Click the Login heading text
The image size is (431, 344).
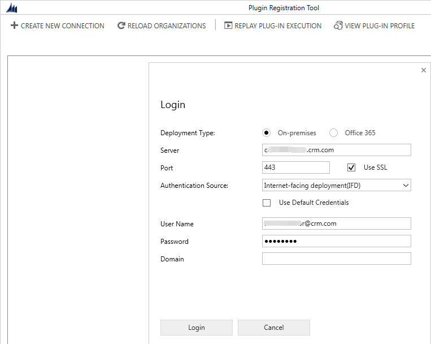pyautogui.click(x=173, y=105)
